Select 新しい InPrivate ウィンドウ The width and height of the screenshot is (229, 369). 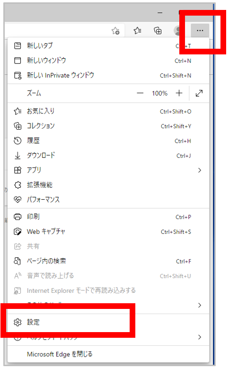pyautogui.click(x=108, y=75)
